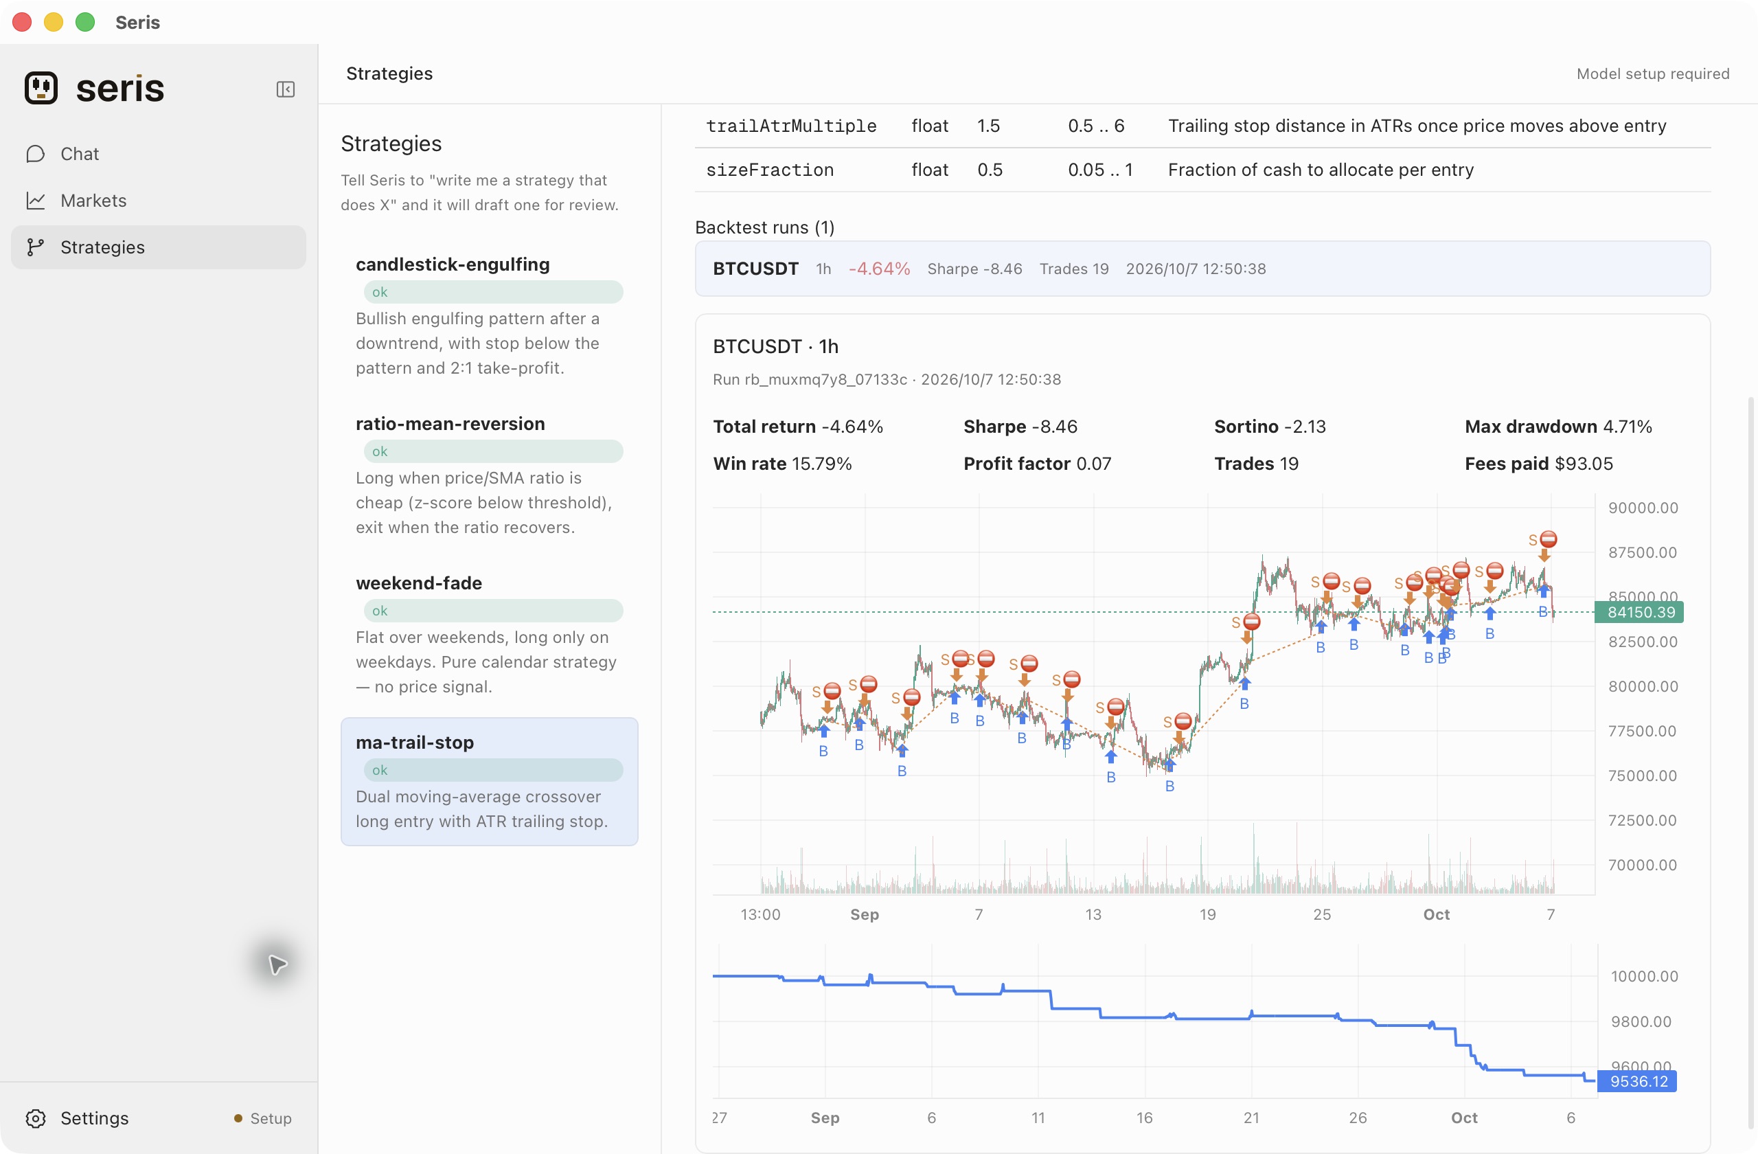Open the Markets section

(158, 200)
